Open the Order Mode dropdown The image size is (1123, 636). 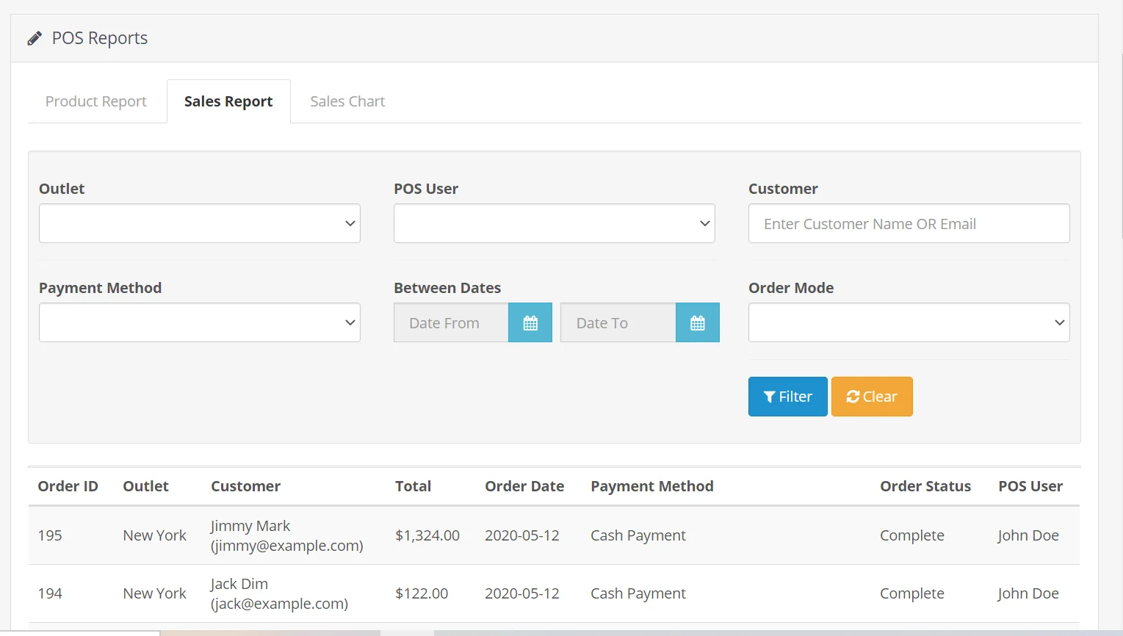click(909, 322)
